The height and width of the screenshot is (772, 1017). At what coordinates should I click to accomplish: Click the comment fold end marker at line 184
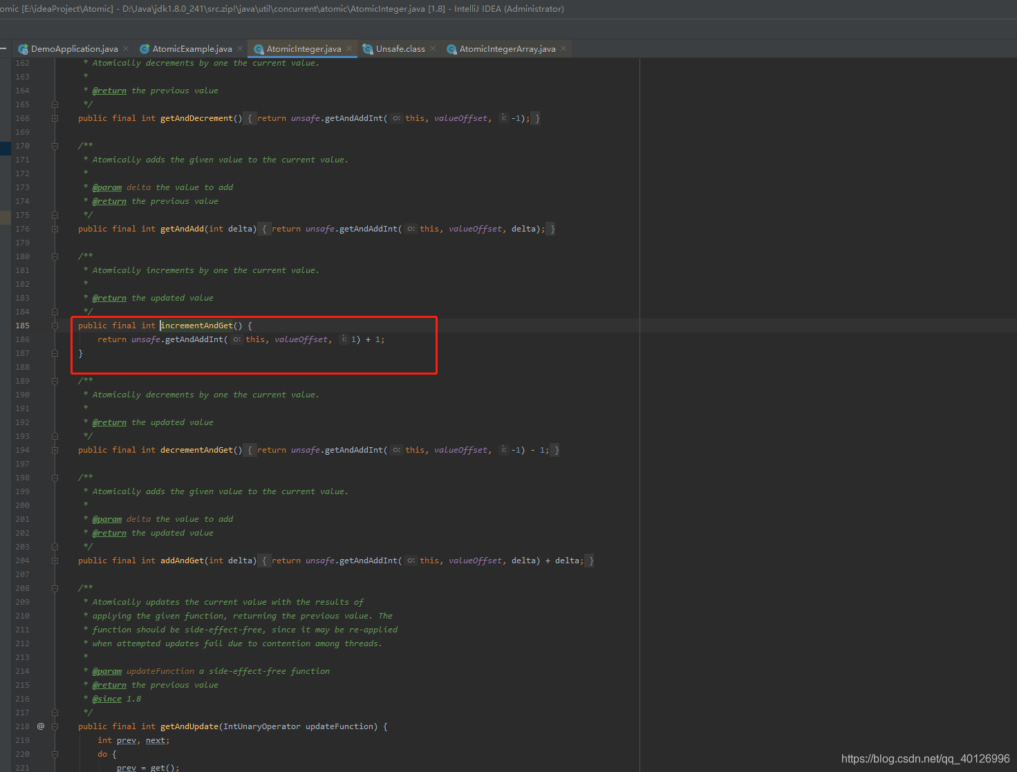coord(55,312)
